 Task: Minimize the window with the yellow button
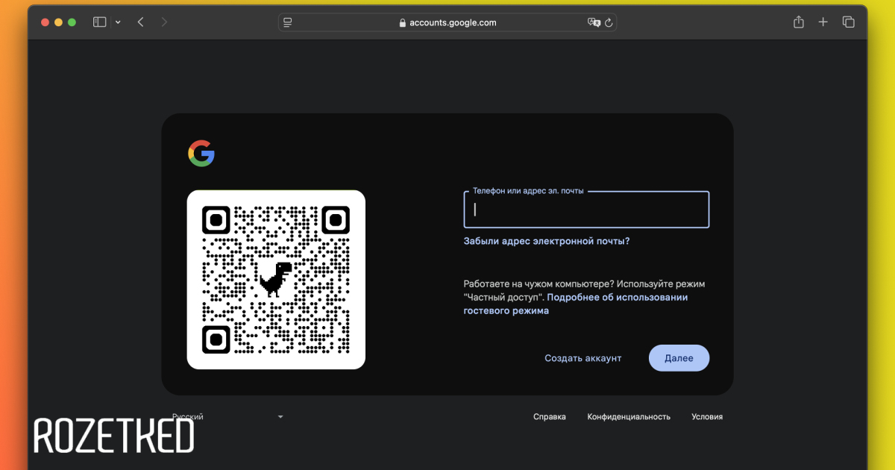click(59, 22)
